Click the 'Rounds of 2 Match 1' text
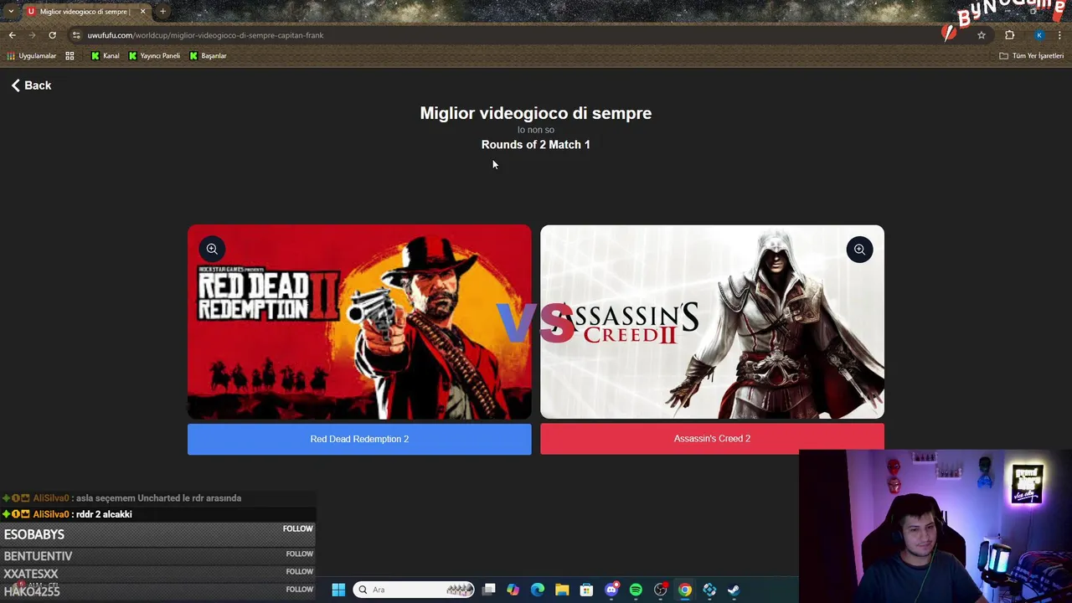 tap(536, 145)
